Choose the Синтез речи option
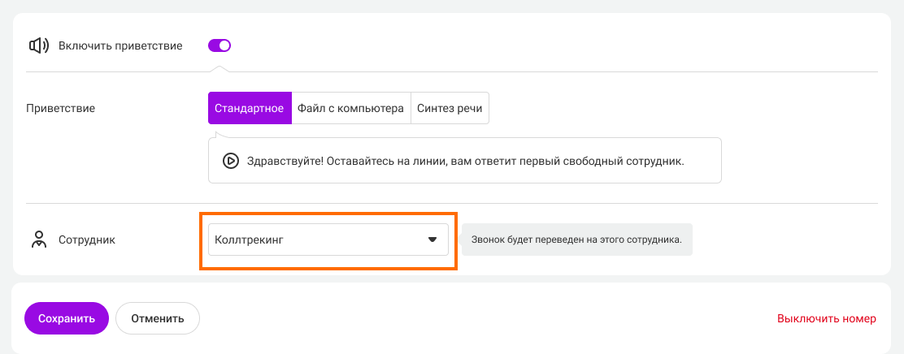The width and height of the screenshot is (904, 354). point(449,108)
